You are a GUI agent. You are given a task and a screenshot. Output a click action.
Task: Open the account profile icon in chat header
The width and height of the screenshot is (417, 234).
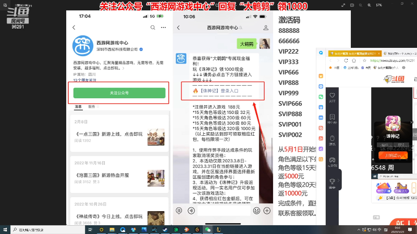265,28
